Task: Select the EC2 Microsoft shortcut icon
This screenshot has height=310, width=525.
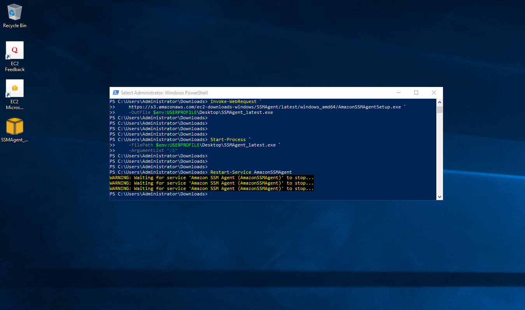Action: pos(15,88)
